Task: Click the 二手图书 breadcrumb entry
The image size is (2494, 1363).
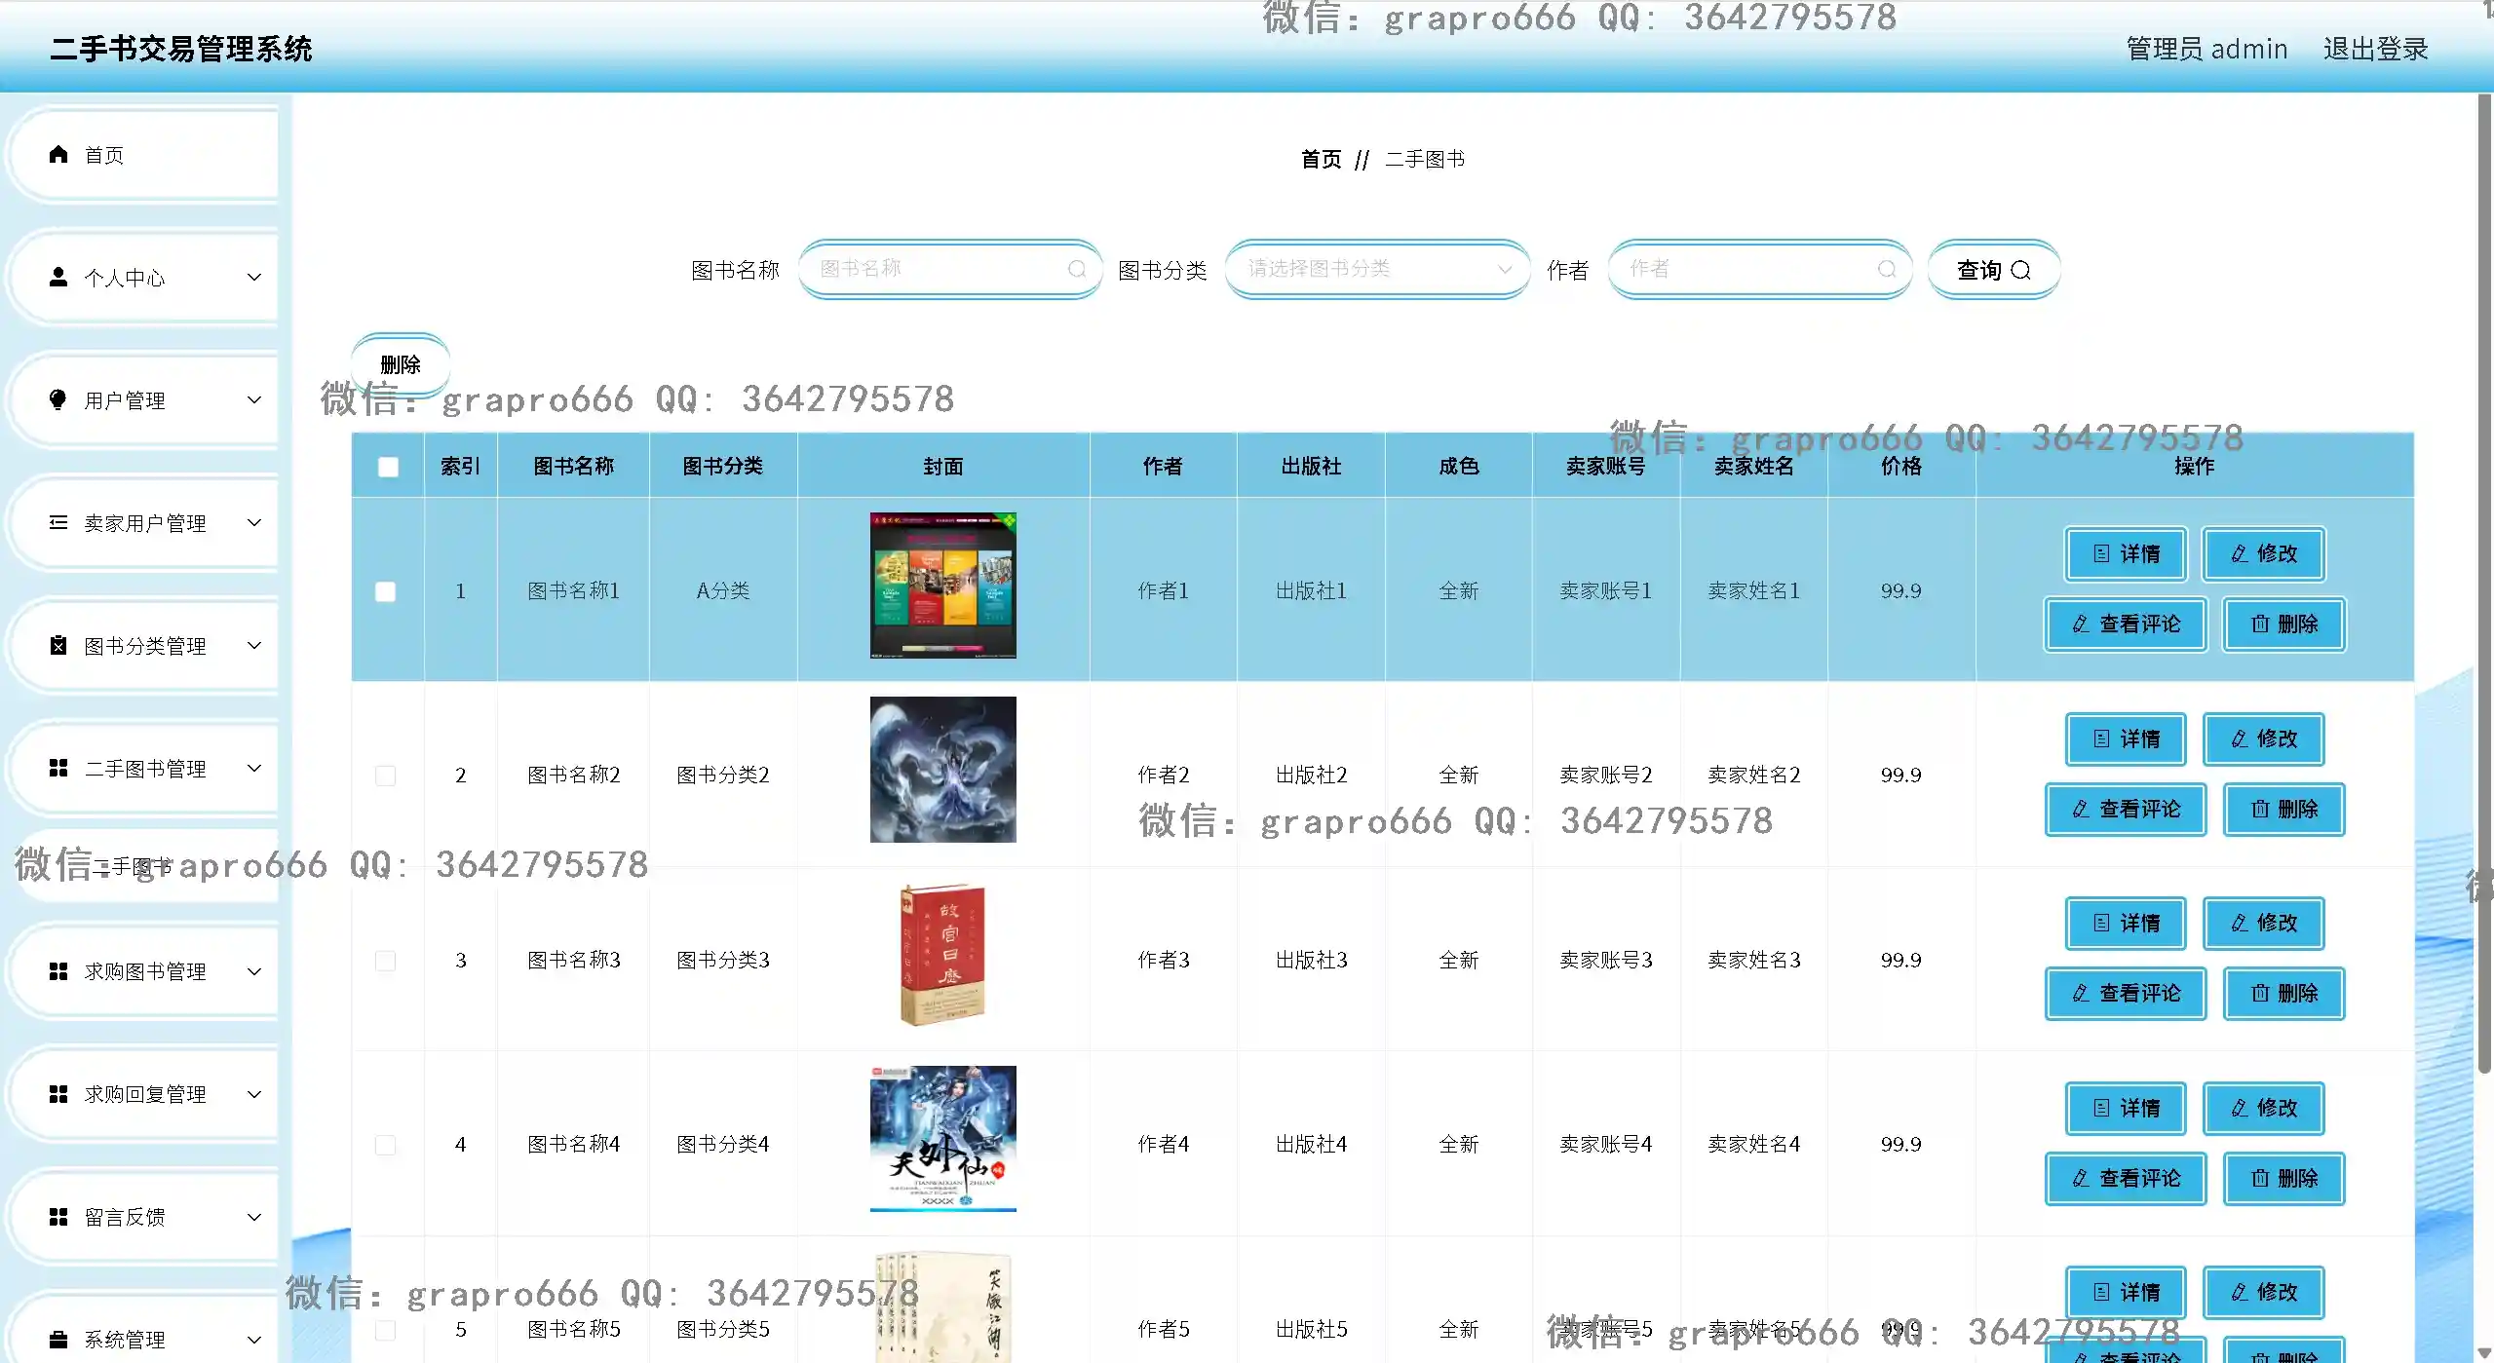Action: pos(1425,159)
